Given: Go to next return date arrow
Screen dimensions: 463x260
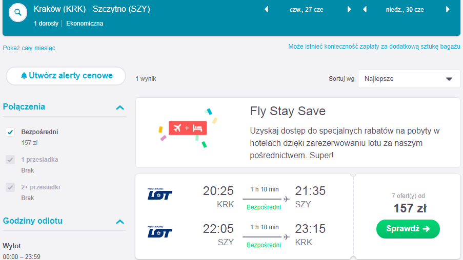Looking at the screenshot, I should click(x=448, y=9).
